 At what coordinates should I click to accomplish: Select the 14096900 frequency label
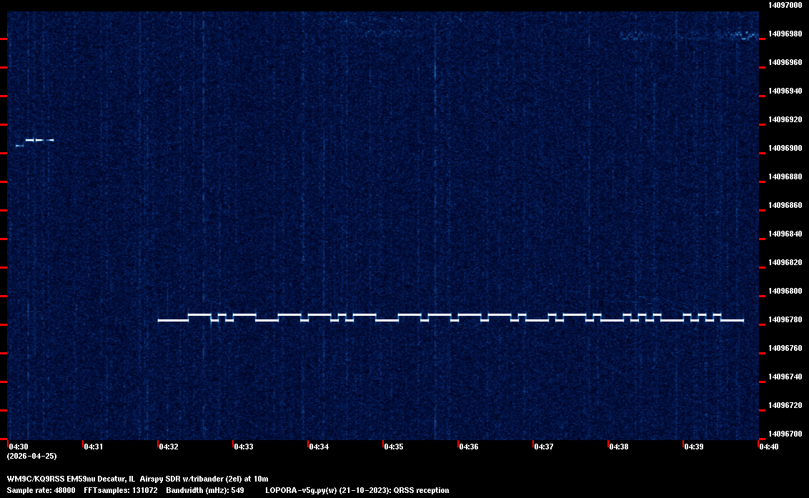coord(785,148)
